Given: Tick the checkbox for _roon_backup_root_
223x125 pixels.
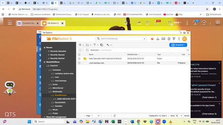Looking at the screenshot, I should (79, 63).
